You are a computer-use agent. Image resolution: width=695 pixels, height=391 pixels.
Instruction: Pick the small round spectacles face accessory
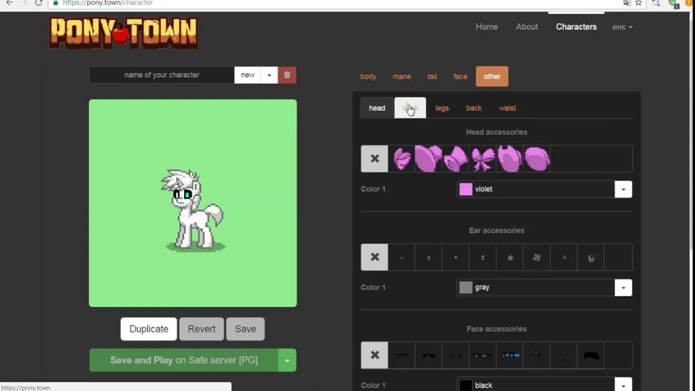click(456, 355)
